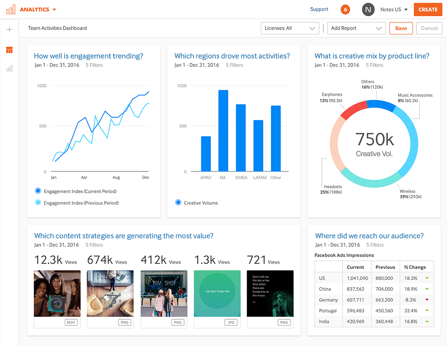Open the Support link
The width and height of the screenshot is (447, 346).
pyautogui.click(x=319, y=9)
